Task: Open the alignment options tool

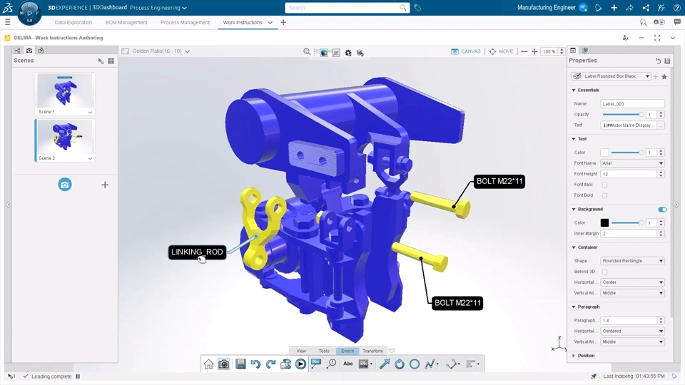Action: [470, 364]
